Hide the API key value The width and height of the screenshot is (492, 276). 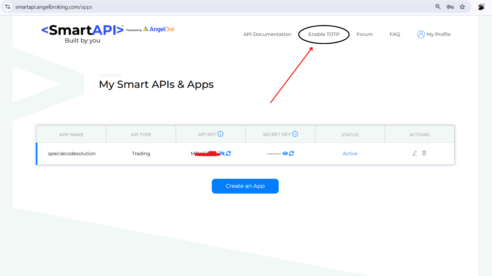(222, 153)
